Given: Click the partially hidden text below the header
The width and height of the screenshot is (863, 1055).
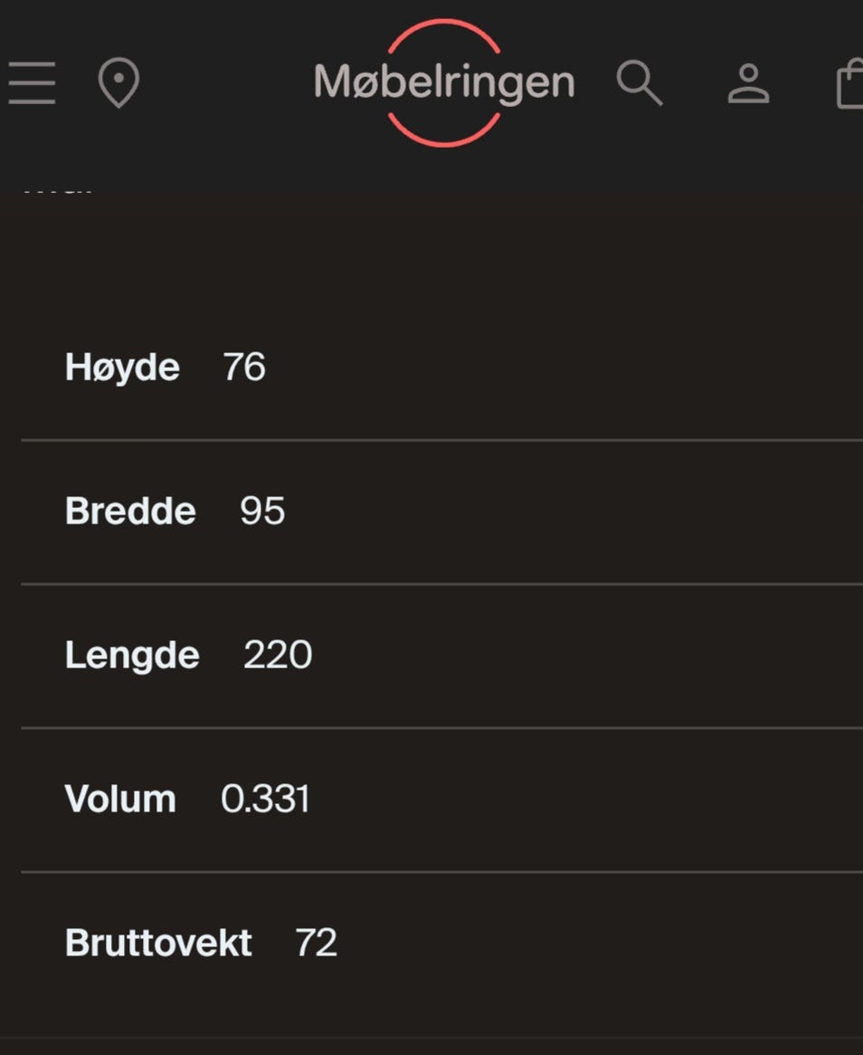Looking at the screenshot, I should [x=58, y=189].
